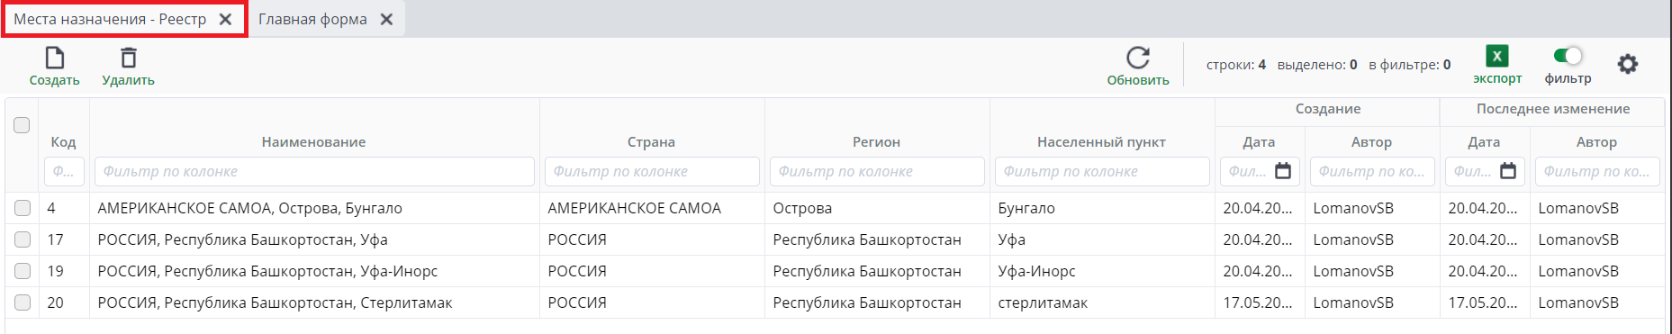Click the Обновить refresh icon
This screenshot has width=1672, height=334.
pyautogui.click(x=1138, y=58)
